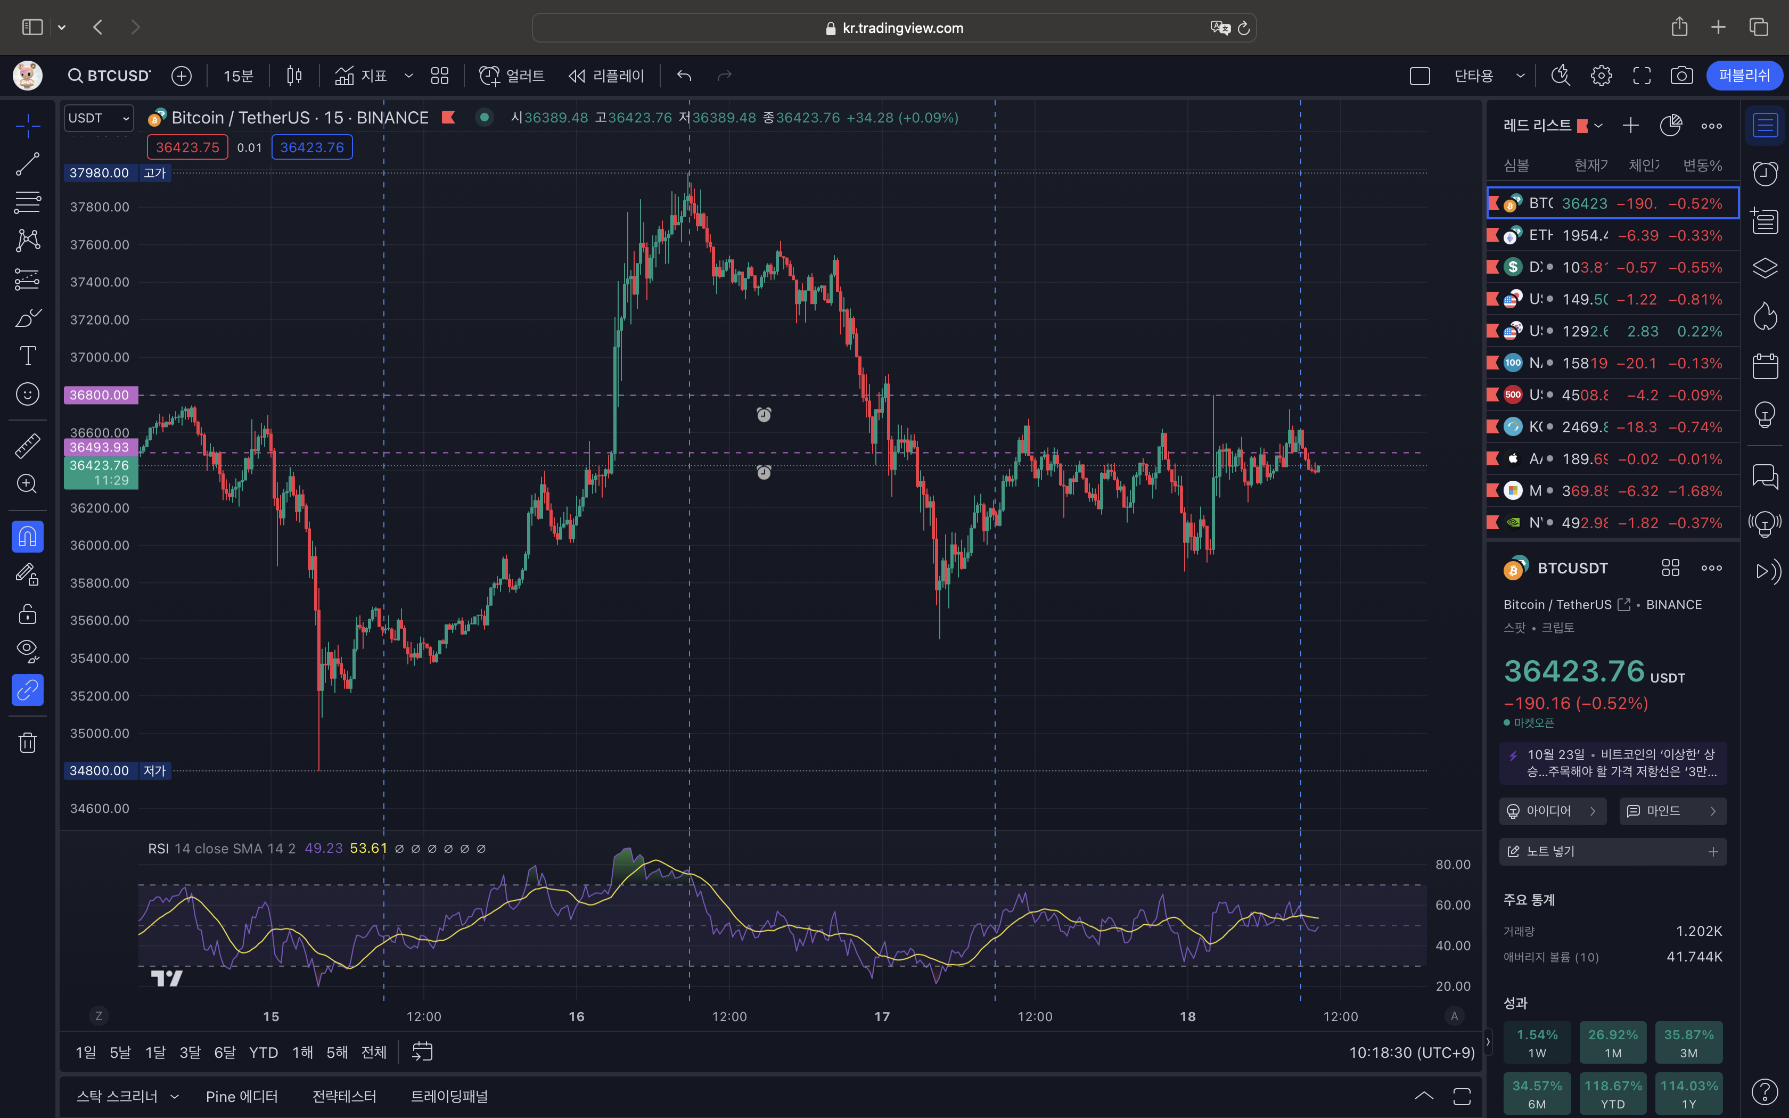Open BTCUSD symbol search
Screen dimensions: 1789x1118
[x=109, y=76]
